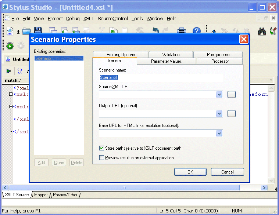Open Base URL for HTML links dropdown
The height and width of the screenshot is (215, 279).
[x=219, y=133]
